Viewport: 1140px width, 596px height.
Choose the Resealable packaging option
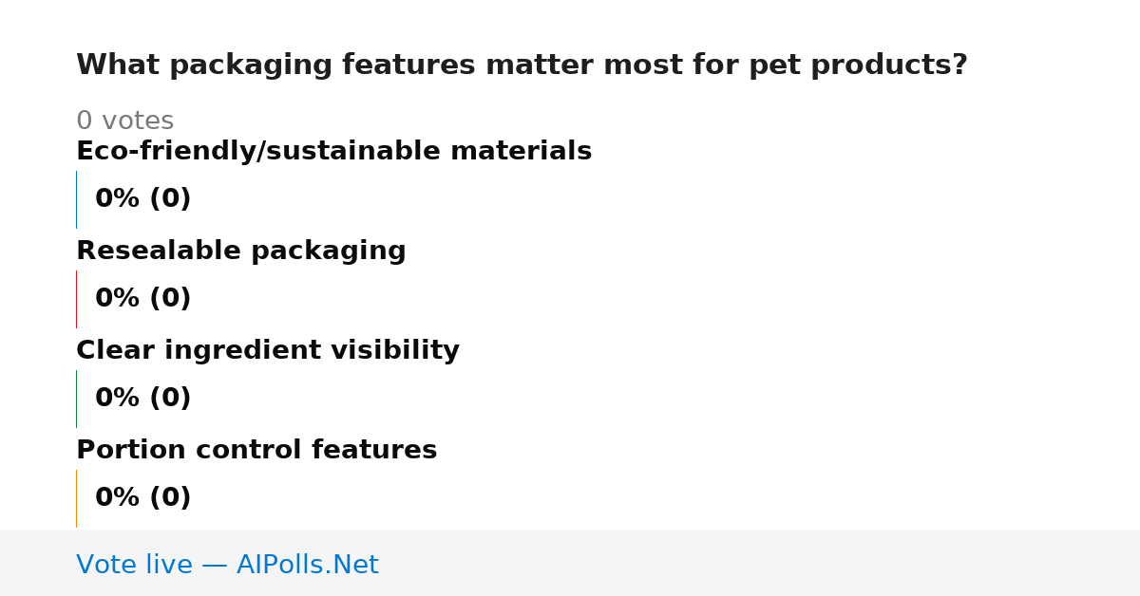pos(240,251)
